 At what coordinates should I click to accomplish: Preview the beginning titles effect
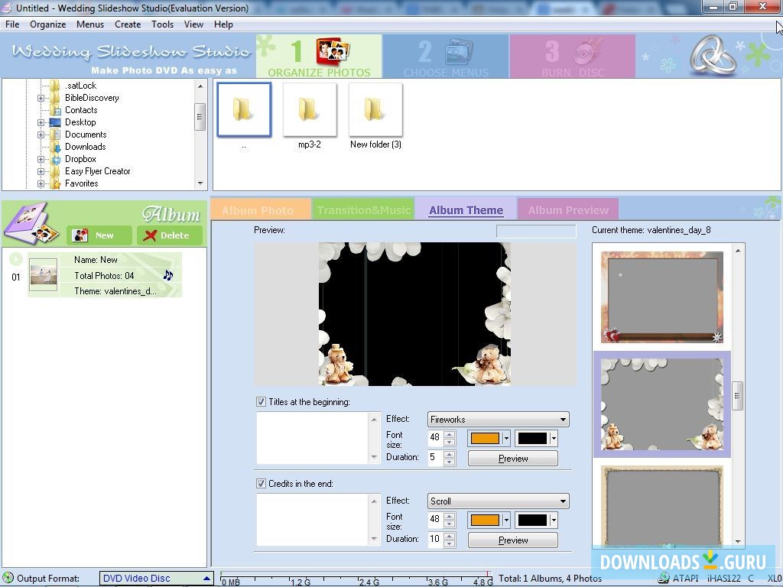(513, 459)
